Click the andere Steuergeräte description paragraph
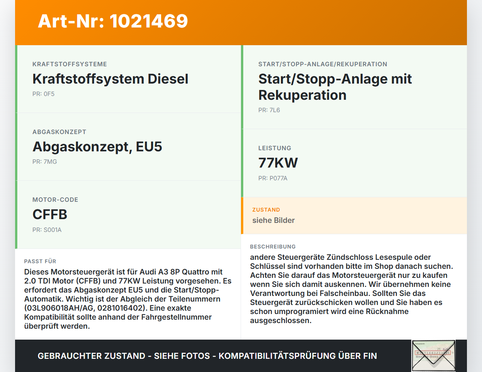This screenshot has width=482, height=372. 352,289
